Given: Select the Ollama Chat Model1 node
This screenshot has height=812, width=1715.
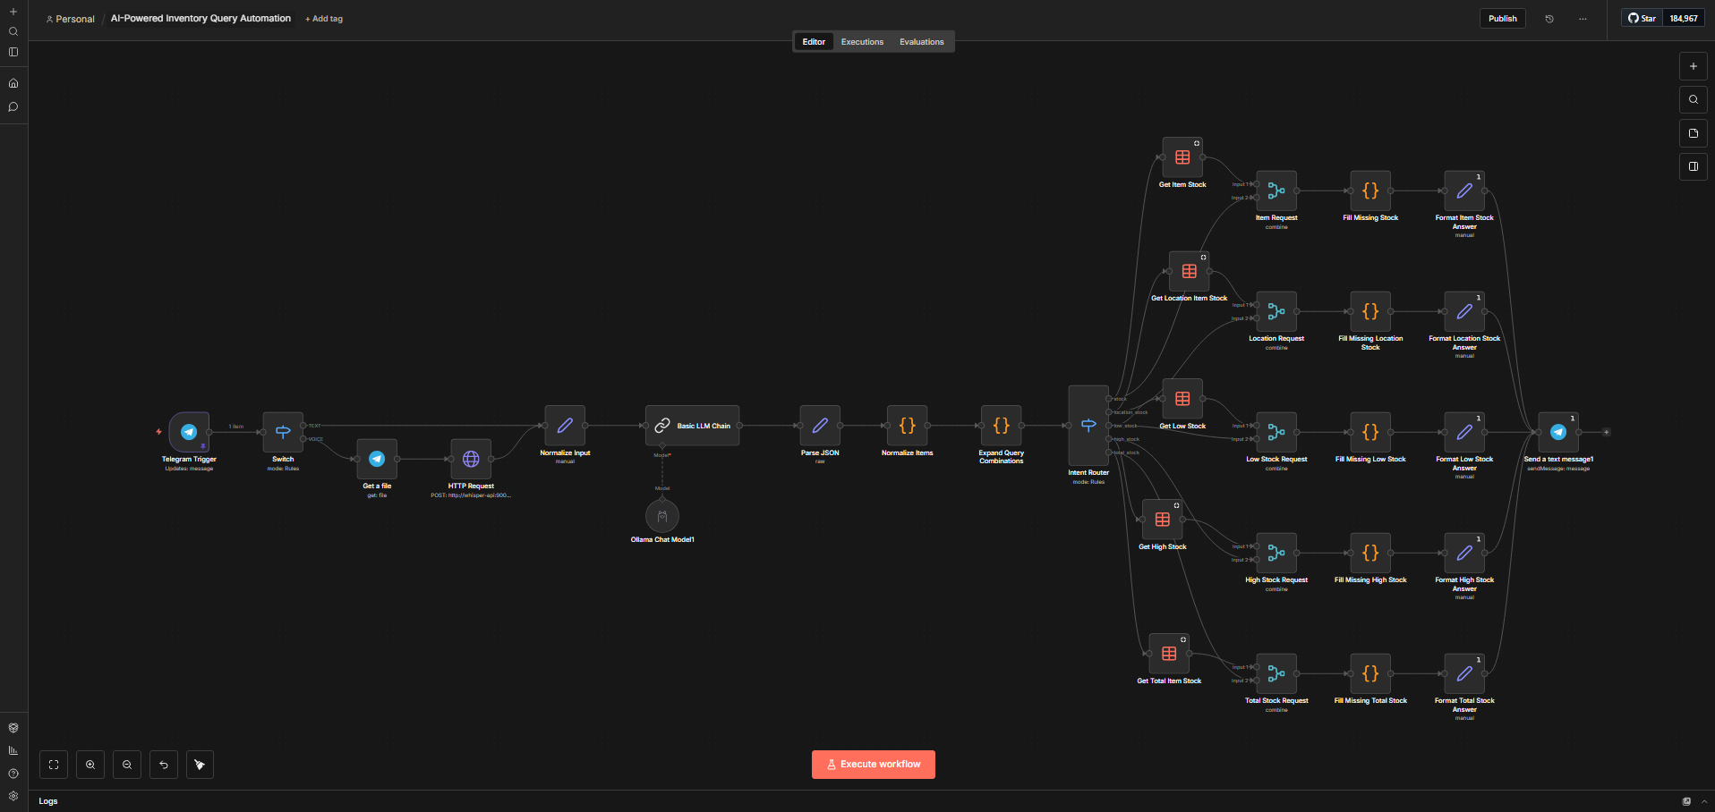Looking at the screenshot, I should (662, 516).
